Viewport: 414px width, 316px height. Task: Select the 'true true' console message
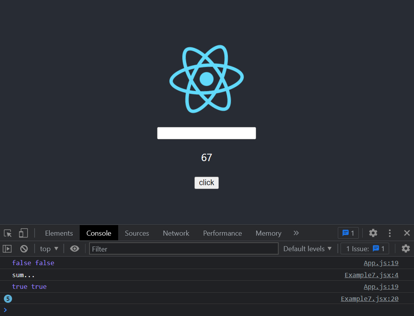tap(29, 287)
